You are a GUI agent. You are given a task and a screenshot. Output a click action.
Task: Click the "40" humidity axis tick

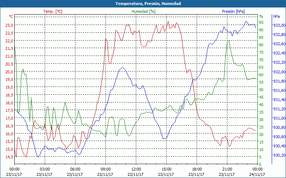261,105
